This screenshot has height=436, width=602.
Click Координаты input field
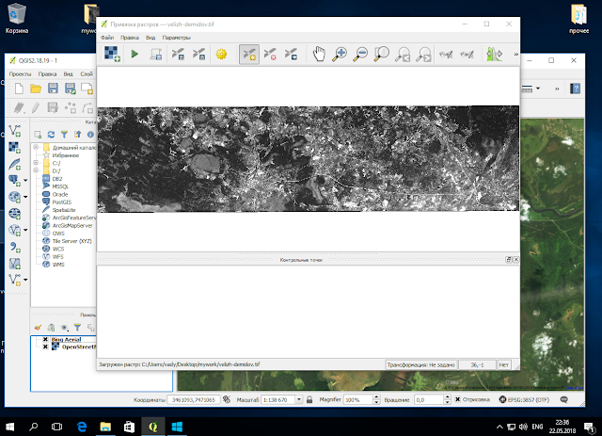pyautogui.click(x=194, y=399)
